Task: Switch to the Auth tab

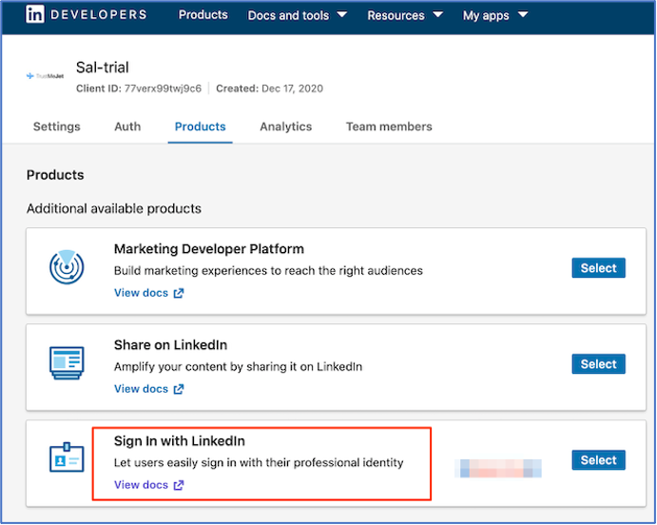Action: point(127,126)
